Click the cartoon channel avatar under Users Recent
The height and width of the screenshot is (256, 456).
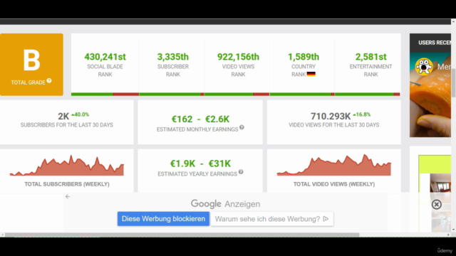click(x=424, y=66)
